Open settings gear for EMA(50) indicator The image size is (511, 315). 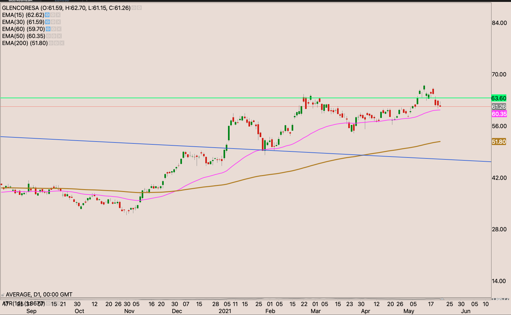pyautogui.click(x=54, y=36)
